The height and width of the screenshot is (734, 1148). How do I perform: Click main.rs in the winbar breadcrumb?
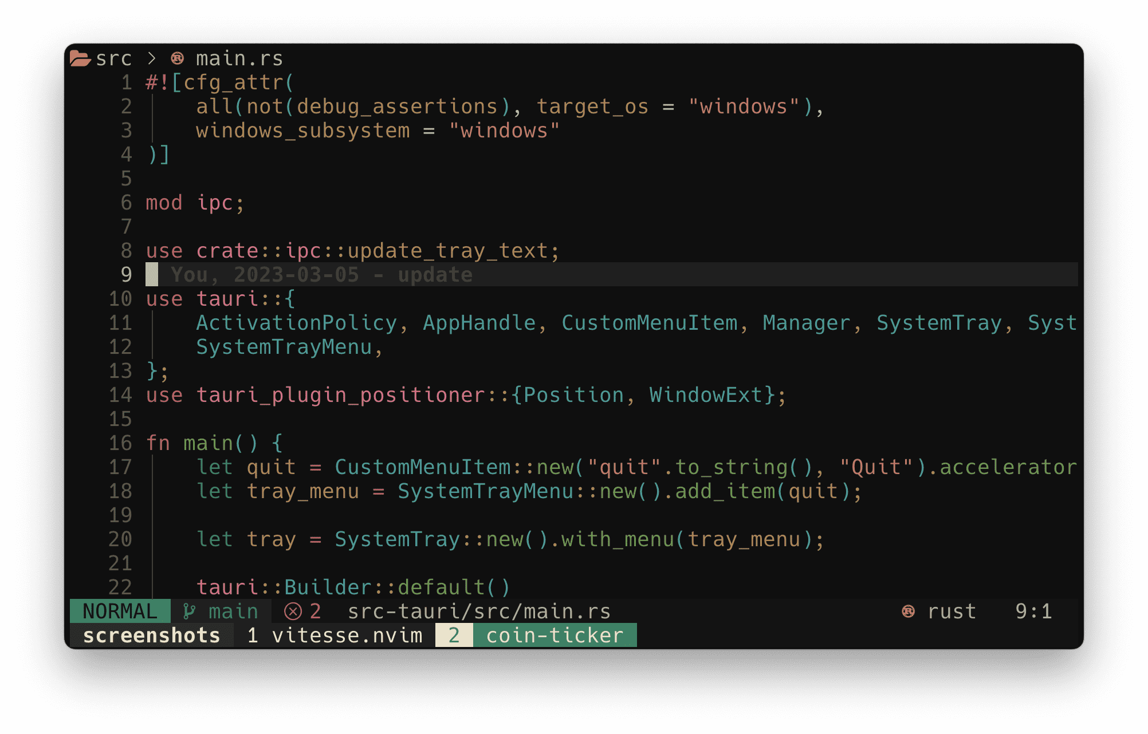239,58
